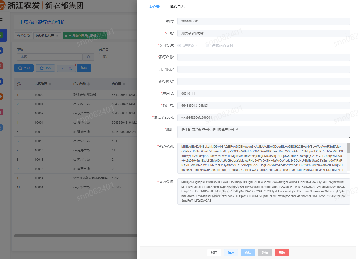Open the 操作日志 tab
This screenshot has height=259, width=358.
177,7
